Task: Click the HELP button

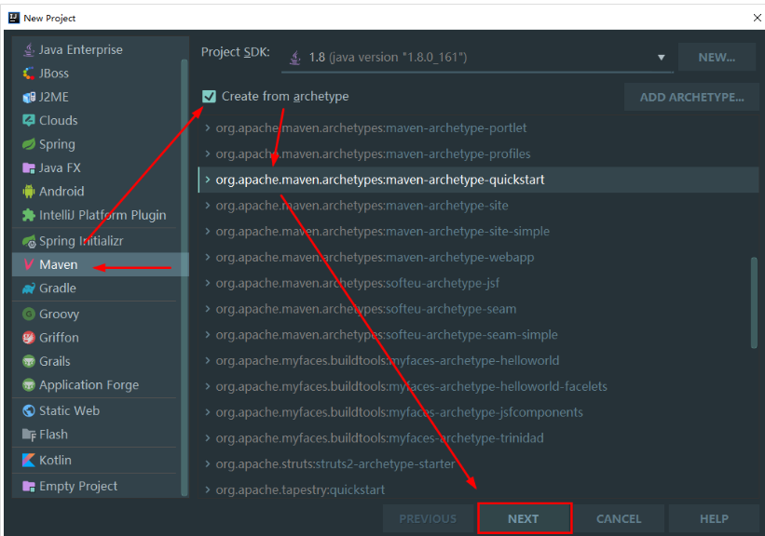Action: (x=714, y=518)
